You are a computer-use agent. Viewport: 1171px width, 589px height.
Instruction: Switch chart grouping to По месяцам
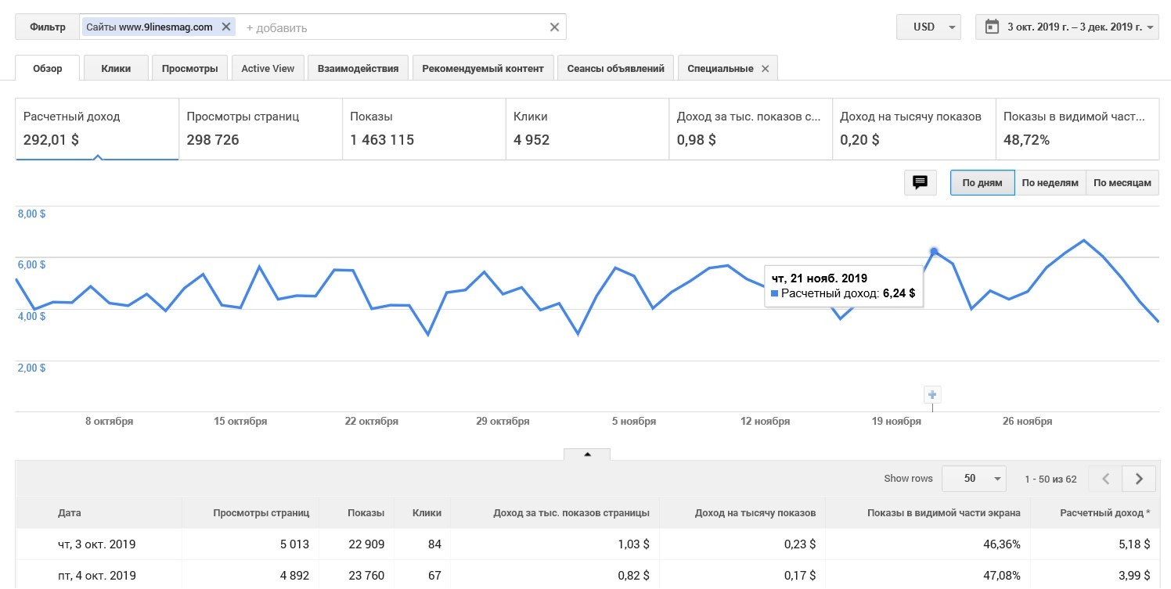click(x=1122, y=183)
